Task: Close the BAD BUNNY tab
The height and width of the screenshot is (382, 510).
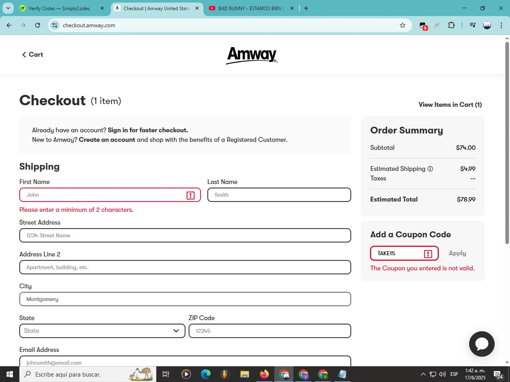Action: (291, 8)
